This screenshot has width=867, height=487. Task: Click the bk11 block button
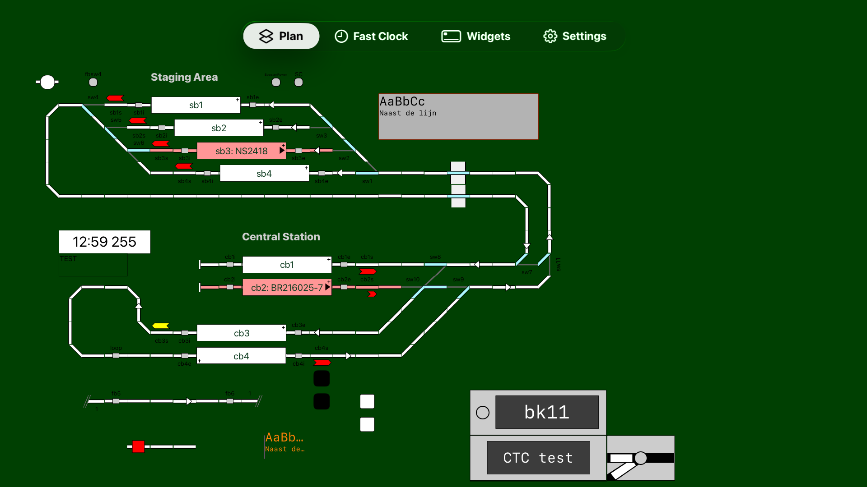tap(547, 412)
